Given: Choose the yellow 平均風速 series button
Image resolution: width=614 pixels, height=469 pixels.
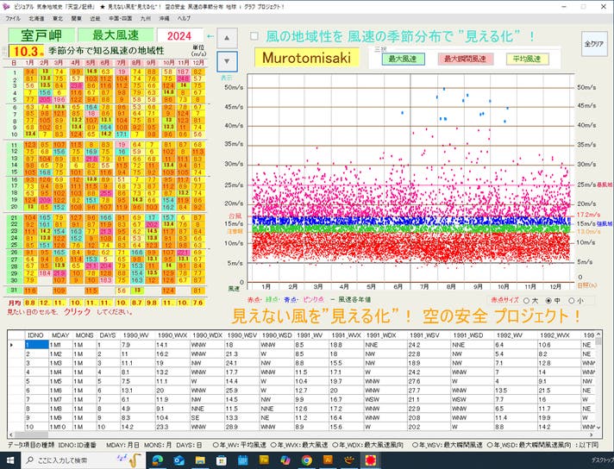Looking at the screenshot, I should (525, 59).
